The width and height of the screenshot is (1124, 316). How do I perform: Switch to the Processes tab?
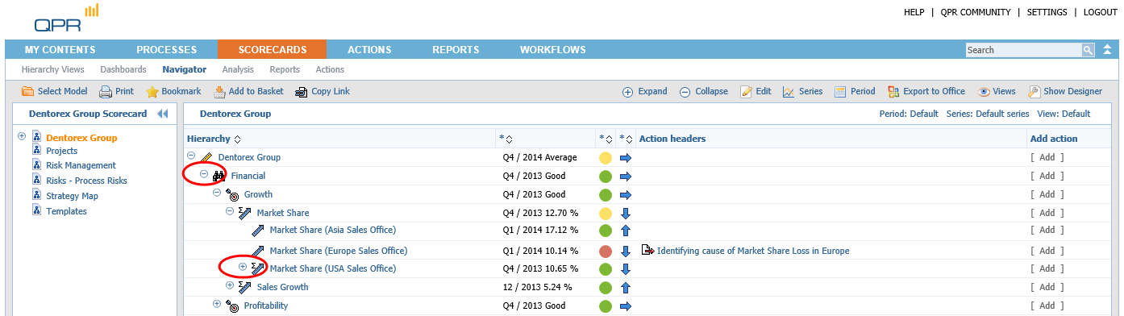(166, 50)
